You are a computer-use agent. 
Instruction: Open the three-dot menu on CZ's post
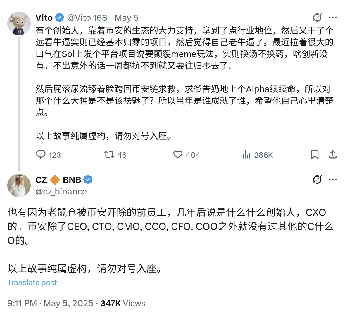pyautogui.click(x=333, y=180)
